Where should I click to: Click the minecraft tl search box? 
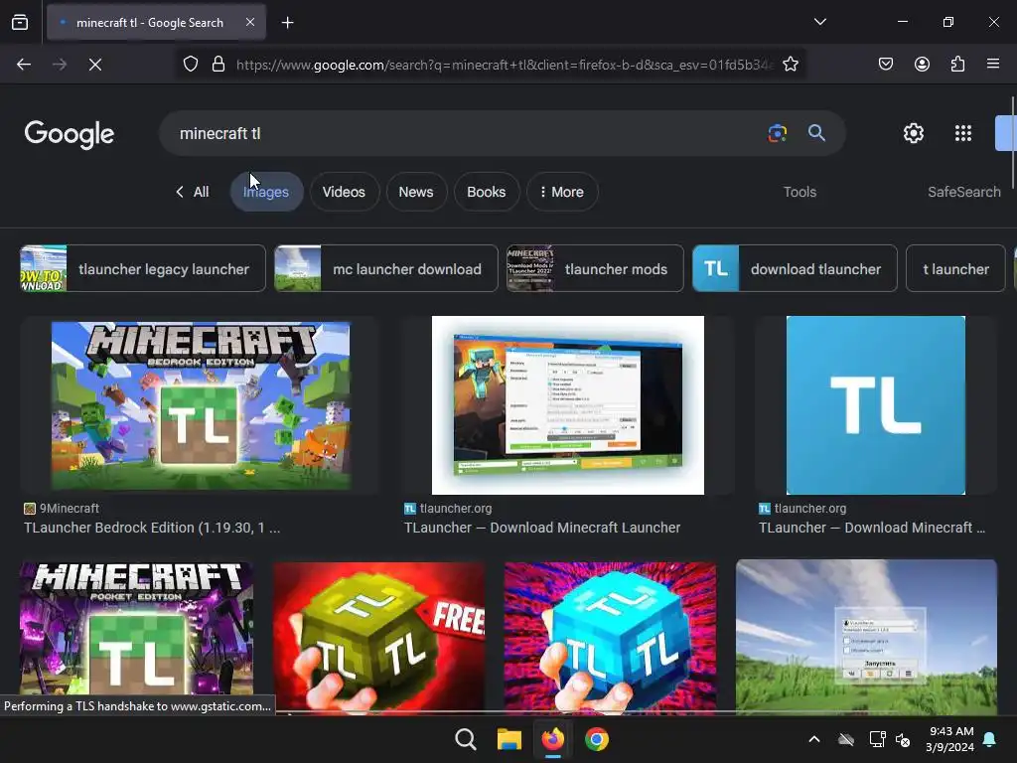(x=467, y=134)
